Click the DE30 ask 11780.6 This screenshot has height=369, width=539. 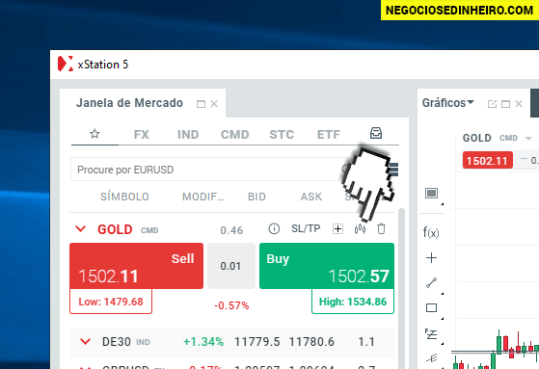(311, 342)
